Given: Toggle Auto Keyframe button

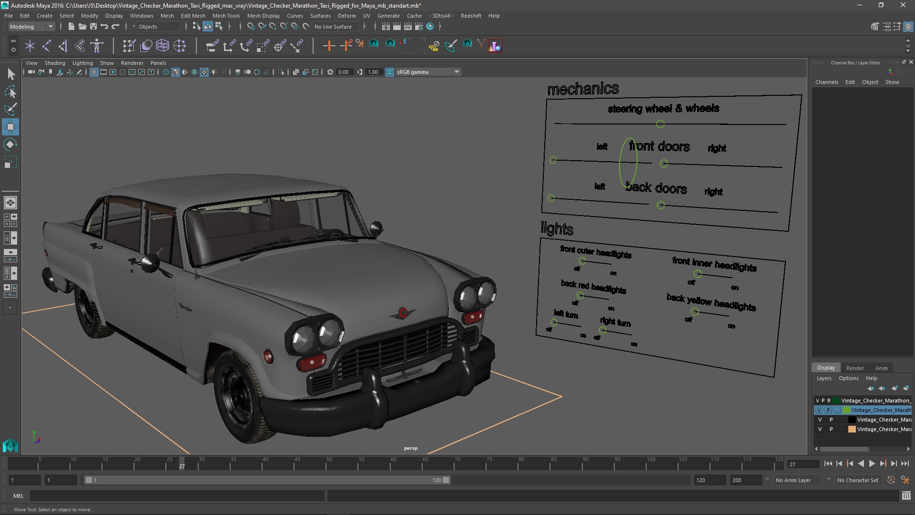Looking at the screenshot, I should [x=891, y=480].
